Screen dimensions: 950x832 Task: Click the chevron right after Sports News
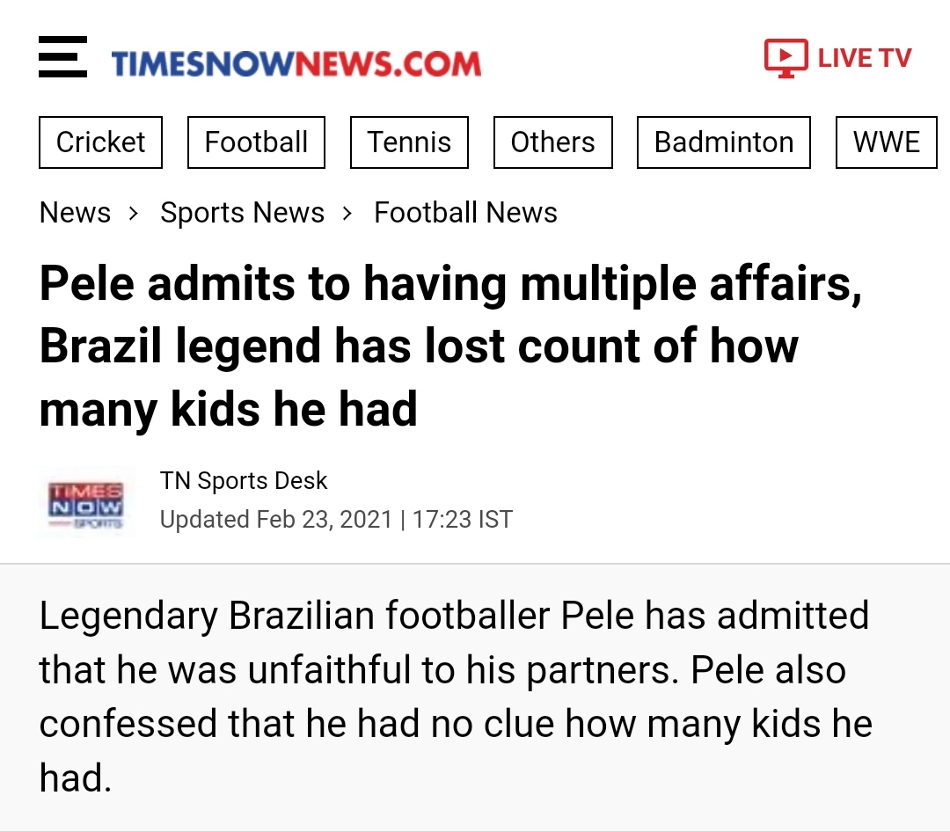[x=347, y=213]
